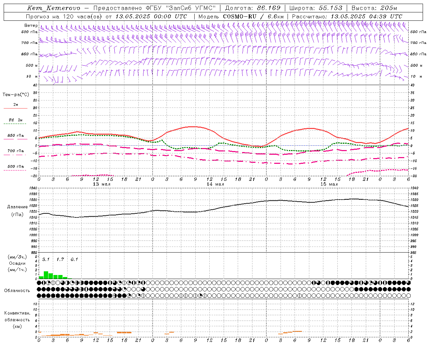This screenshot has width=428, height=343.
Task: Click the "(гПа)" unit label under Давление
Action: (17, 214)
